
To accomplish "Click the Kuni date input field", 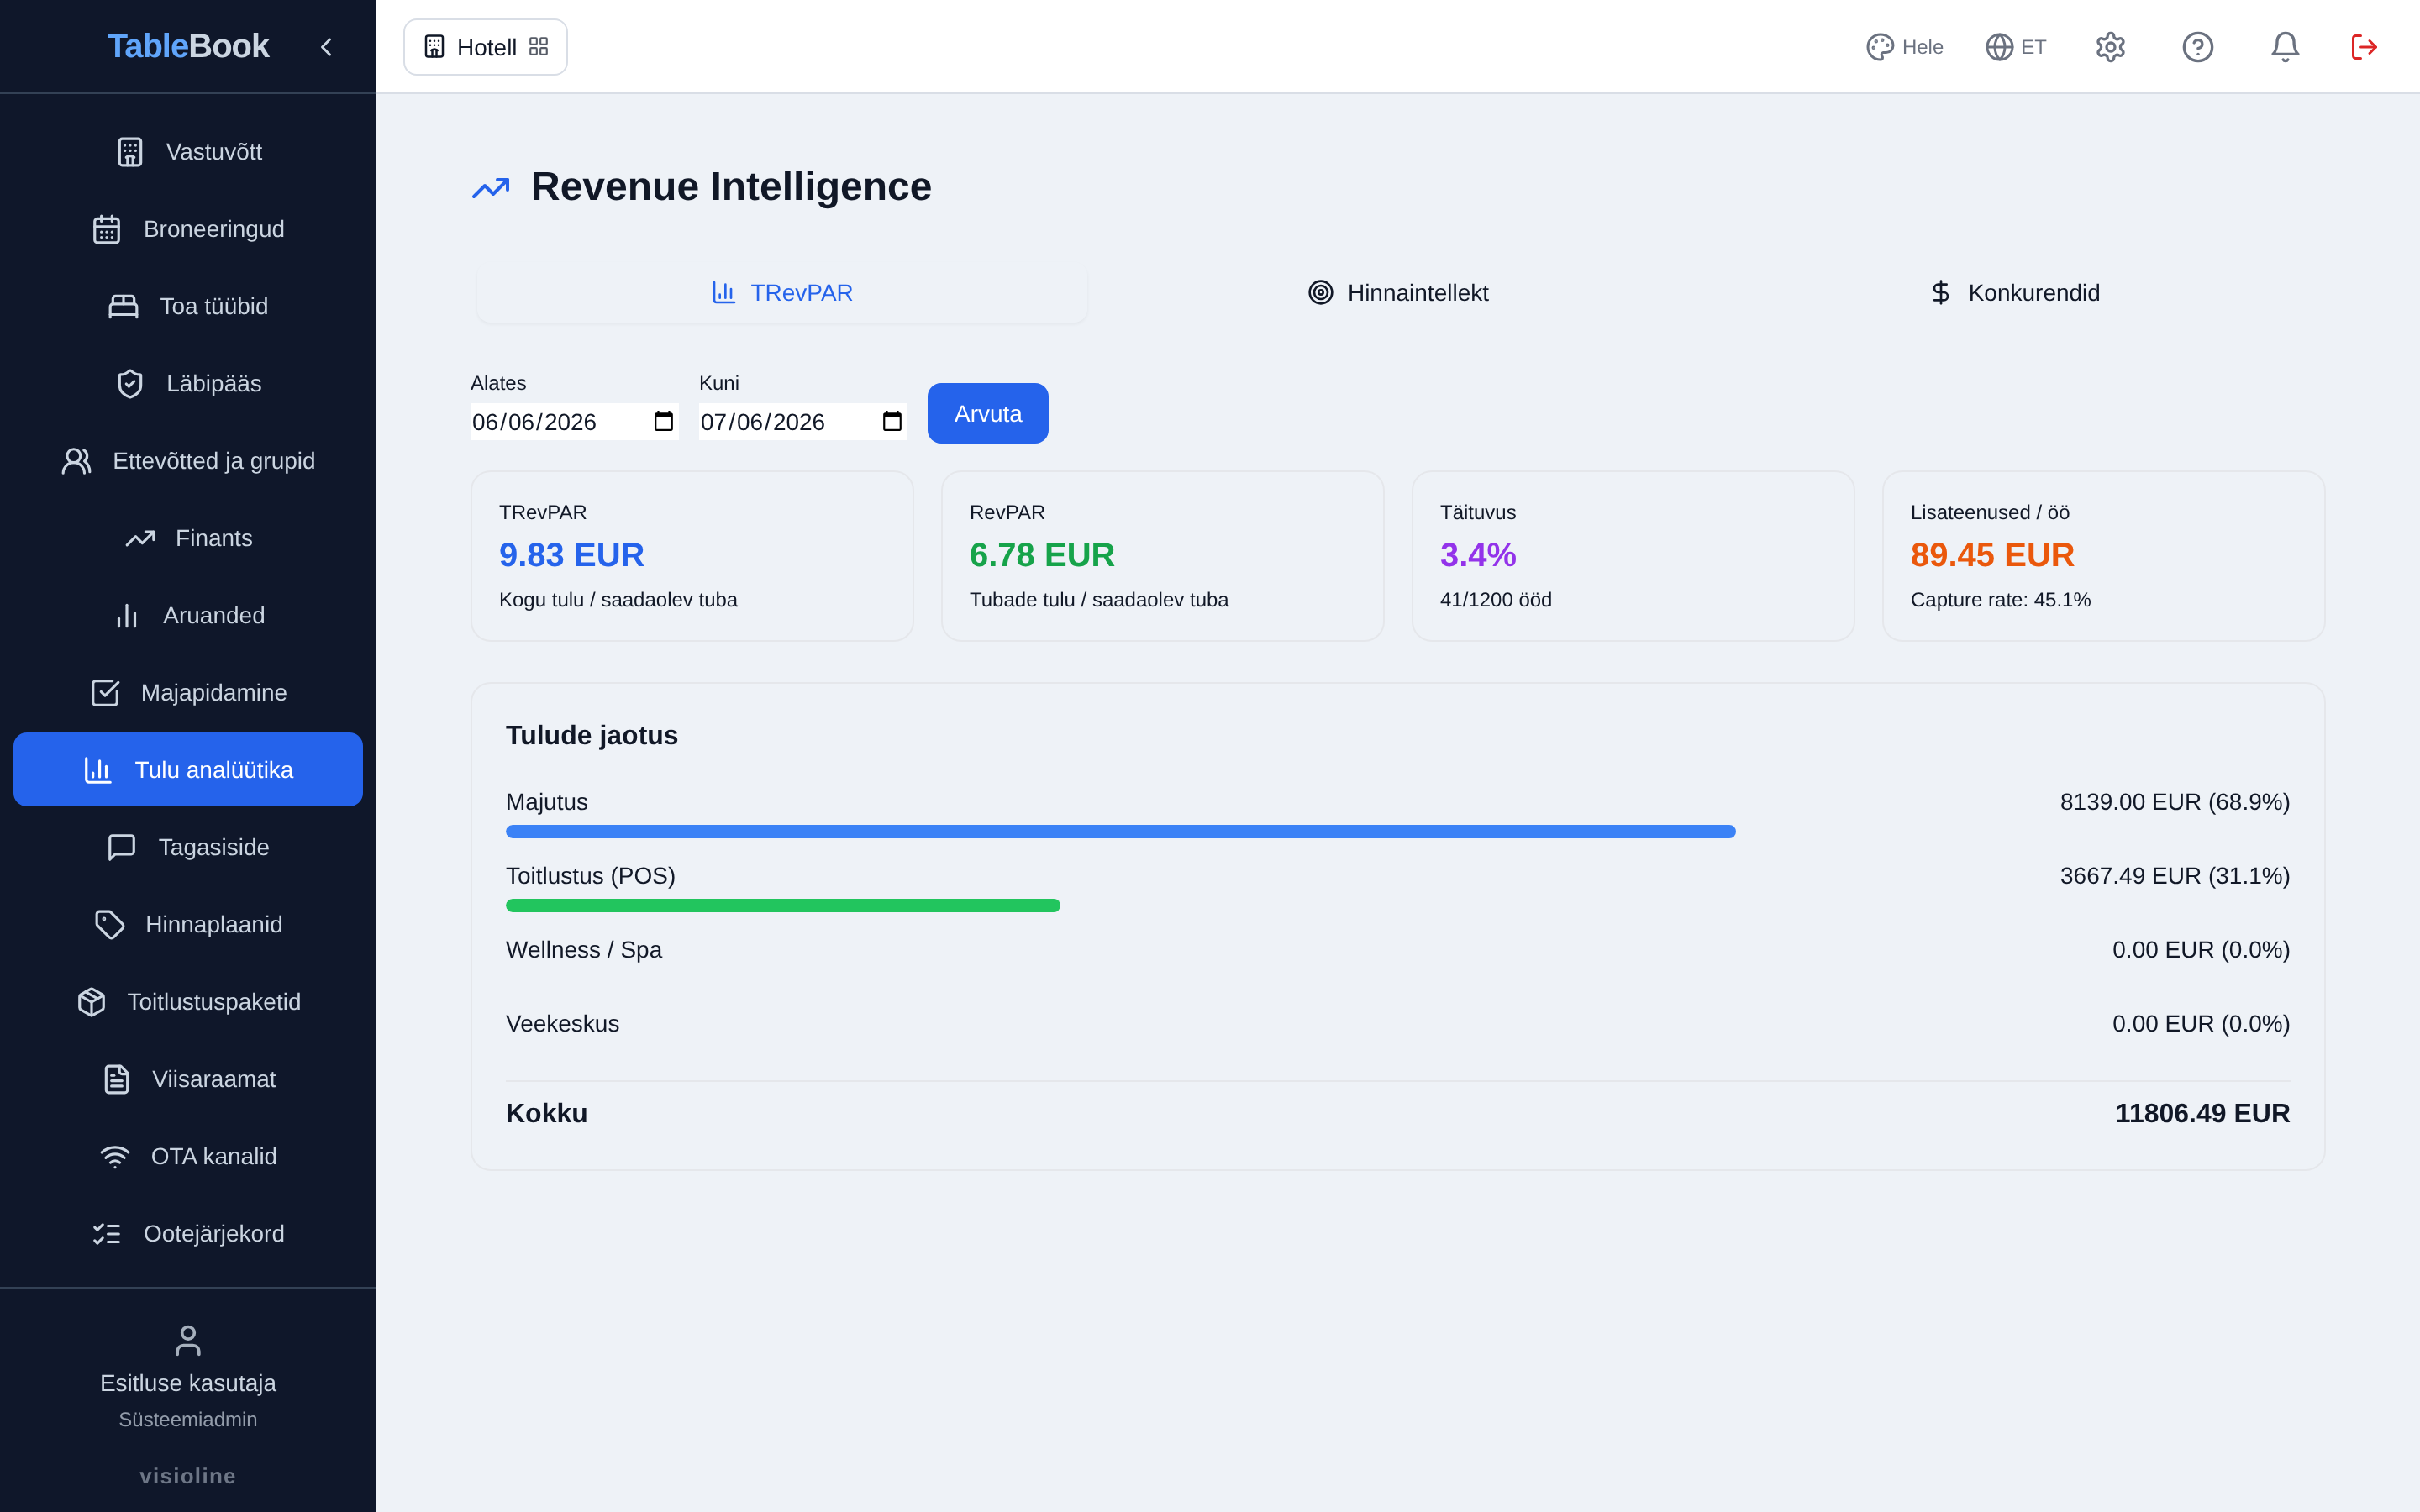I will tap(803, 422).
